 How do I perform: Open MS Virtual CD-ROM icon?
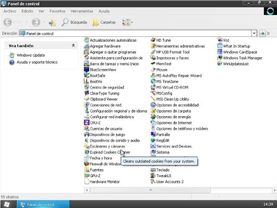click(x=153, y=88)
